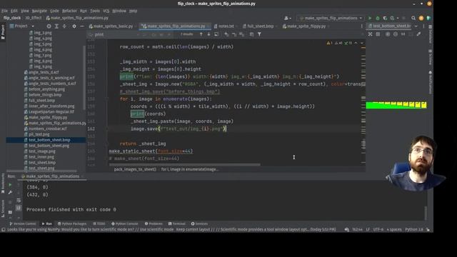Zoom in on image preview

[x=388, y=34]
